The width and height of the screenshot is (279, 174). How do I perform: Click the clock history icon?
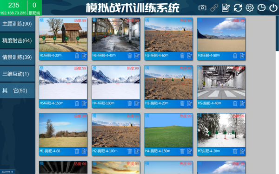(261, 8)
